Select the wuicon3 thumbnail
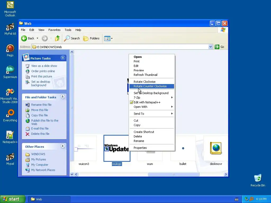The image size is (271, 203). (x=85, y=148)
